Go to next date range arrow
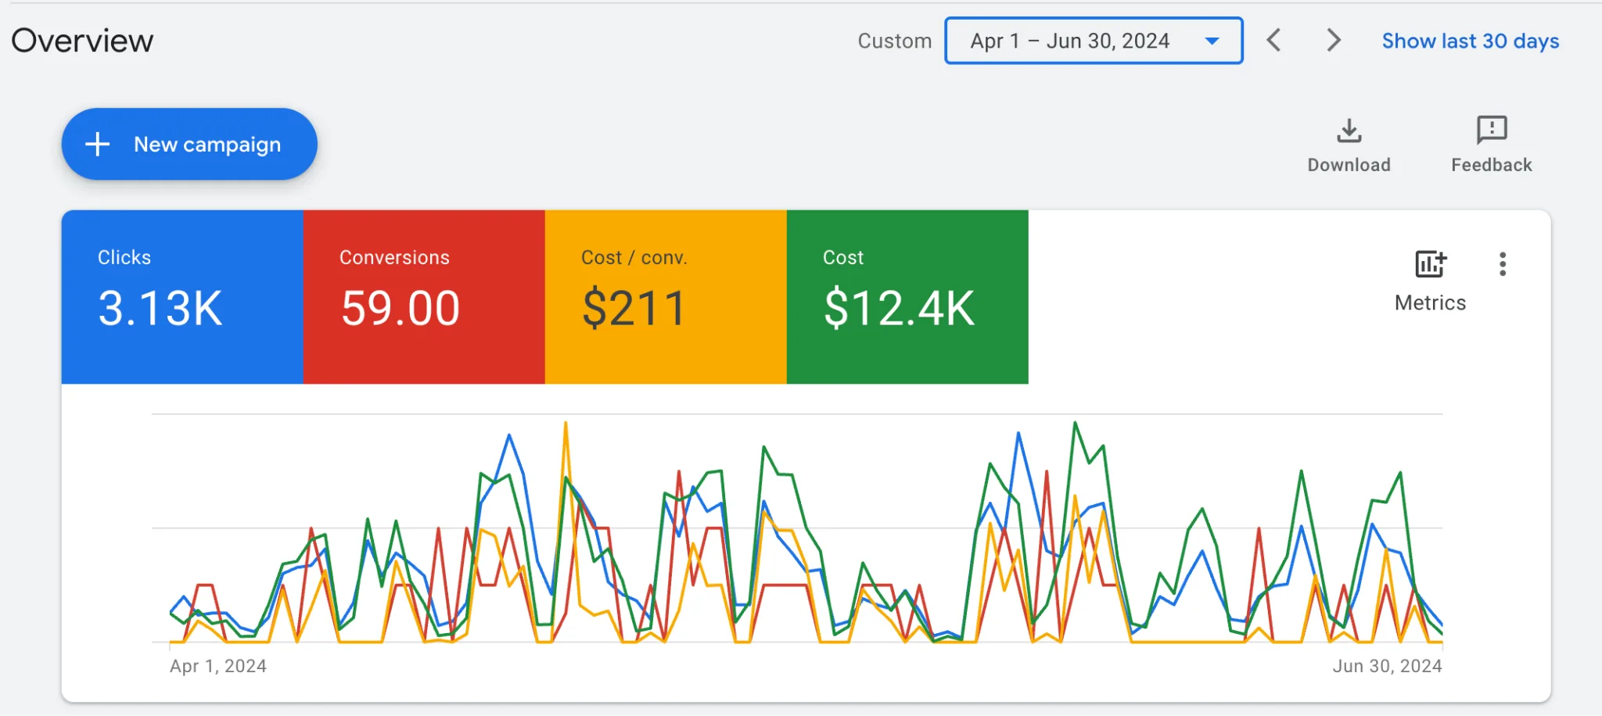 coord(1334,40)
